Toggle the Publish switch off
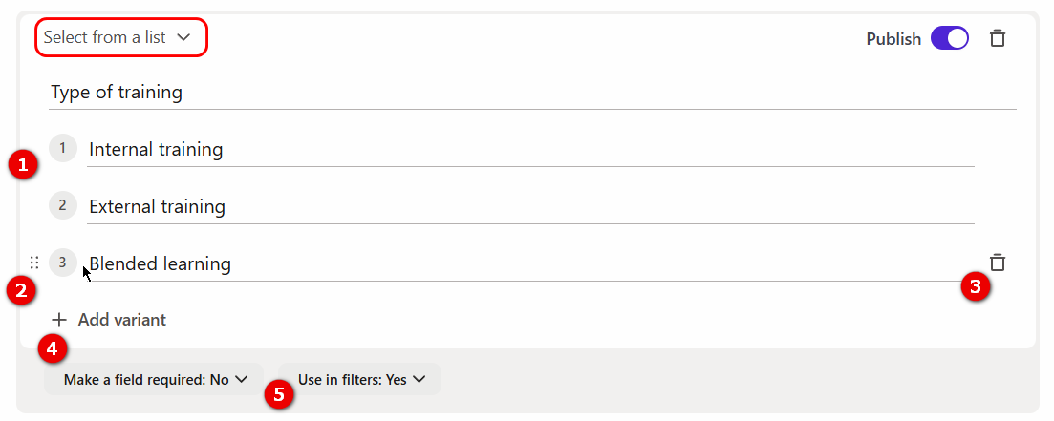Viewport: 1054px width, 421px height. [950, 38]
